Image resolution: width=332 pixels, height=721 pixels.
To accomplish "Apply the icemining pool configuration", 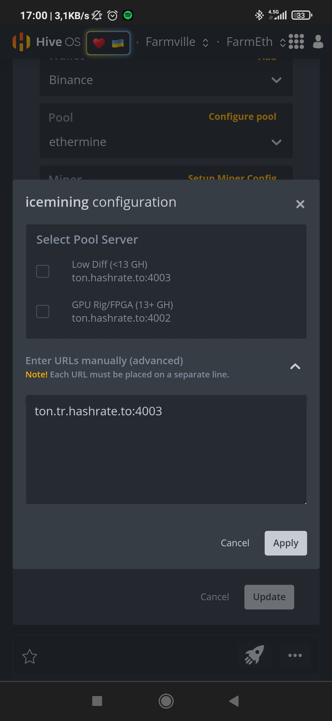I will click(286, 543).
